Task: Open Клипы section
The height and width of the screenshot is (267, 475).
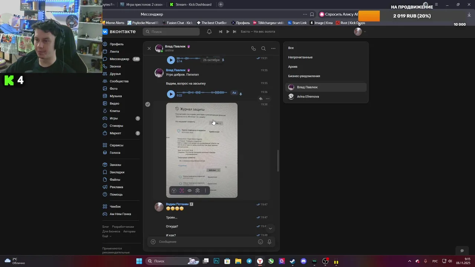Action: [115, 111]
